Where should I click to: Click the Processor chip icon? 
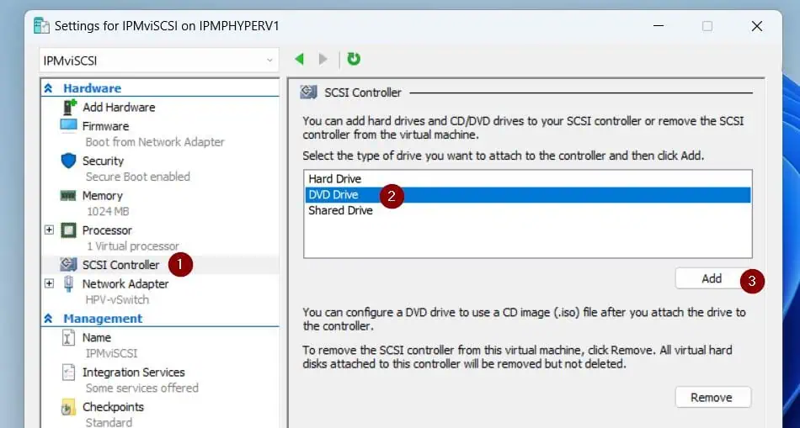click(x=68, y=230)
